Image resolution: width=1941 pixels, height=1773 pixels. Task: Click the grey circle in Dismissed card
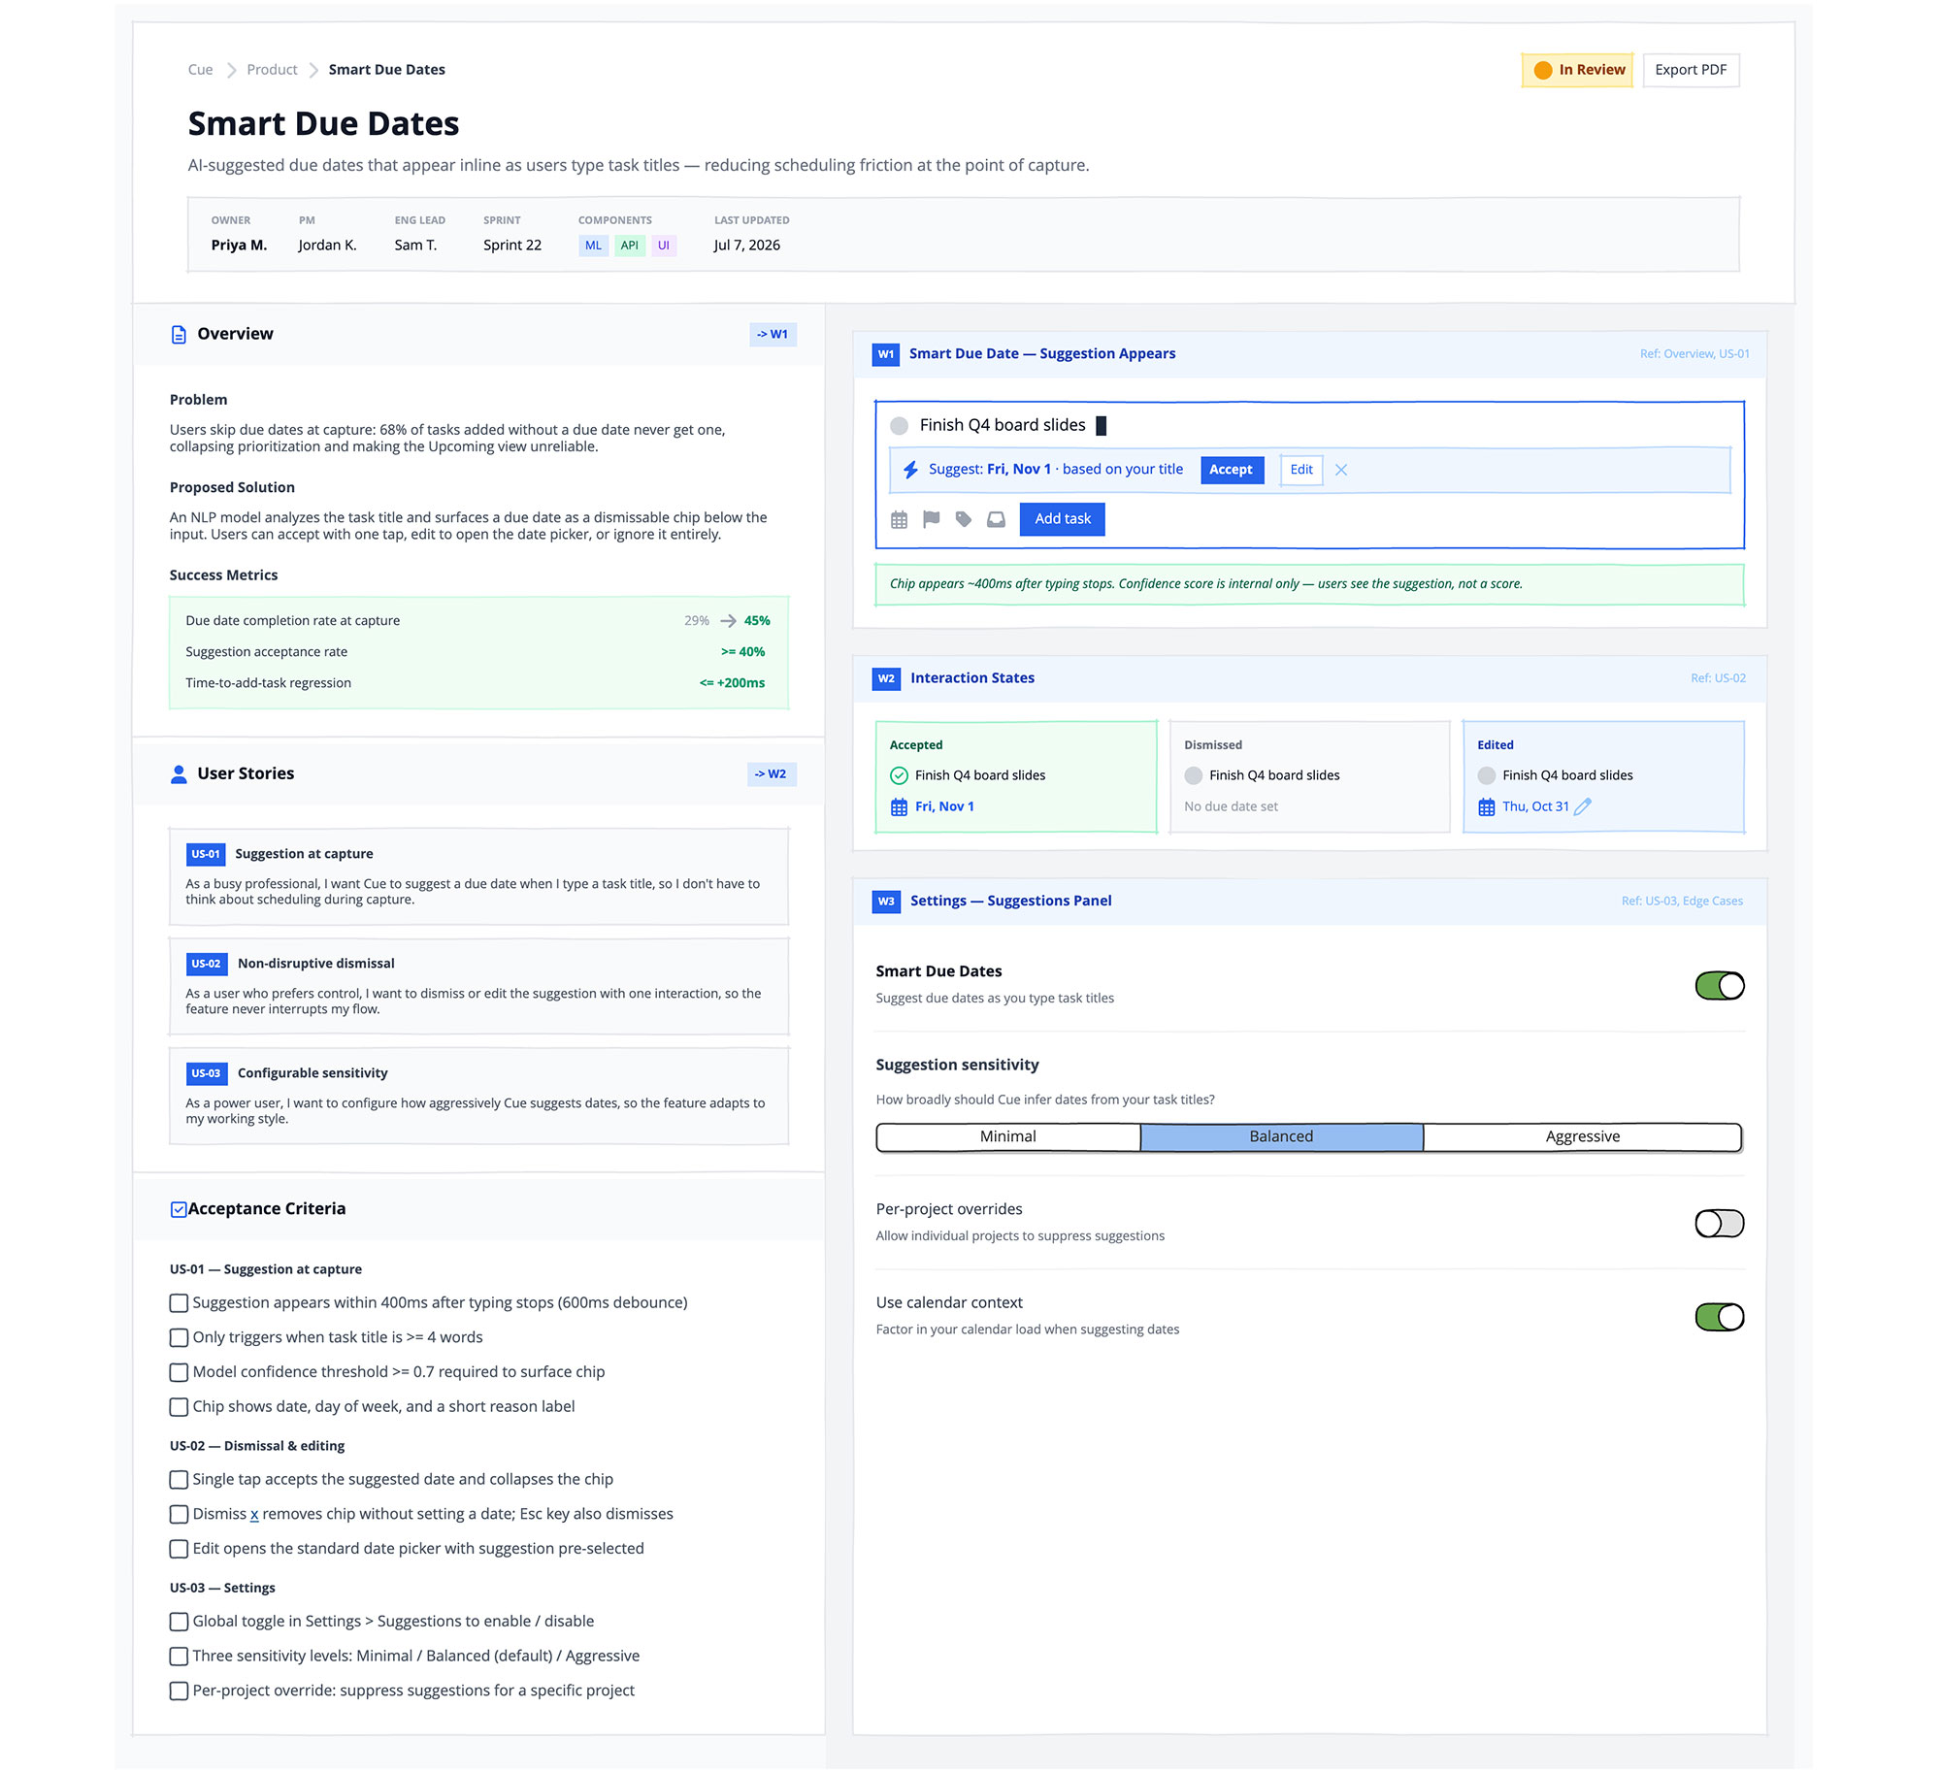click(x=1194, y=775)
